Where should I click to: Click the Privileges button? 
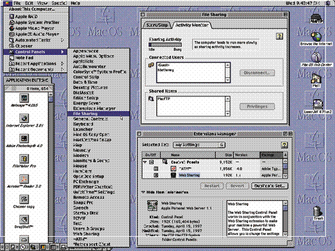(x=257, y=107)
